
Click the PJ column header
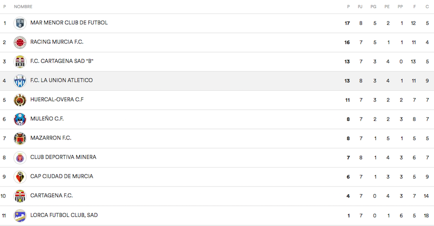360,6
